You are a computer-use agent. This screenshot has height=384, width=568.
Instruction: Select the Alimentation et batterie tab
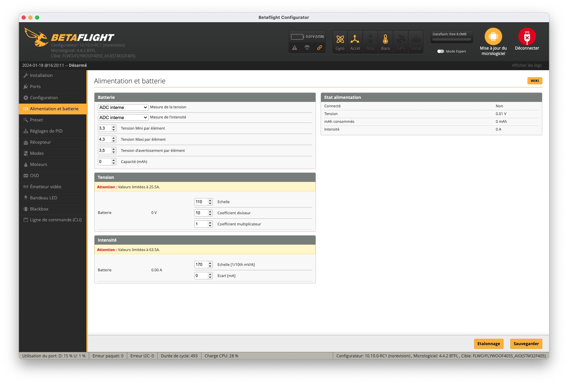[x=53, y=109]
